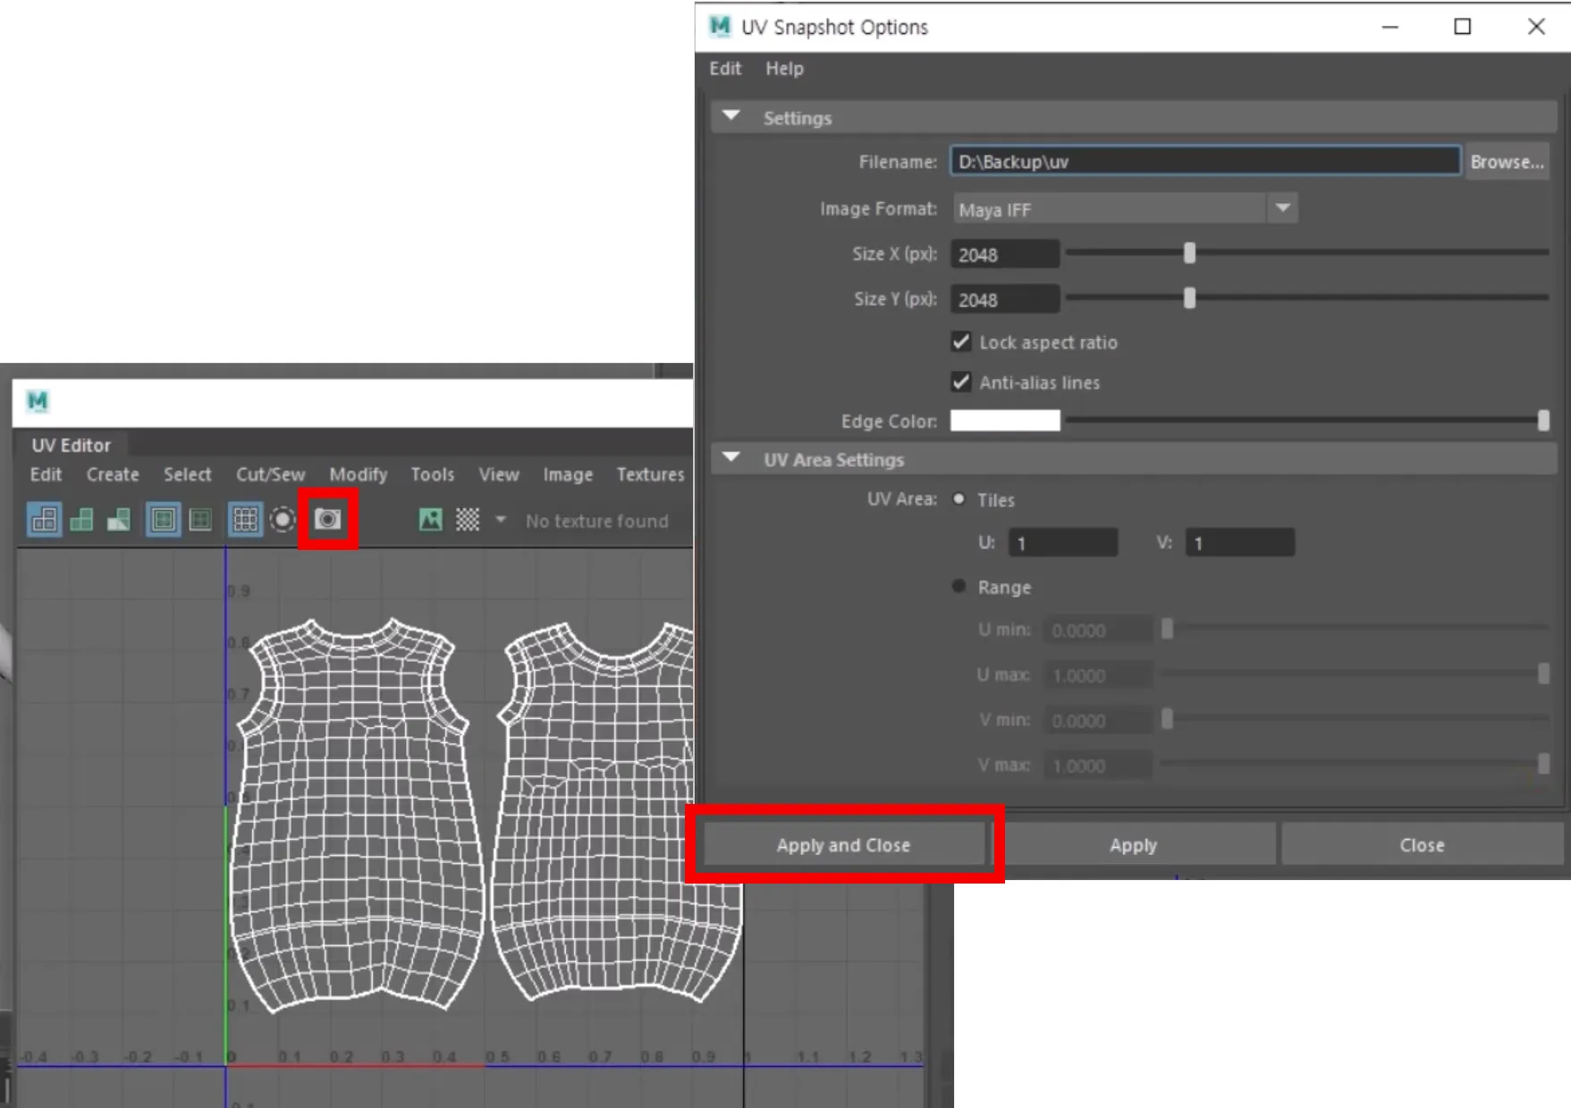Toggle the UV distortion shading icon
The width and height of the screenshot is (1571, 1108).
tap(119, 519)
